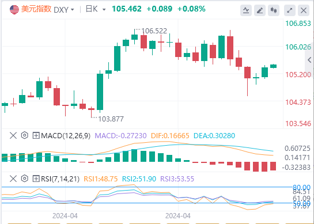Viewport: 314px width, 224px height.
Task: Click the US flag symbol icon
Action: (x=14, y=9)
